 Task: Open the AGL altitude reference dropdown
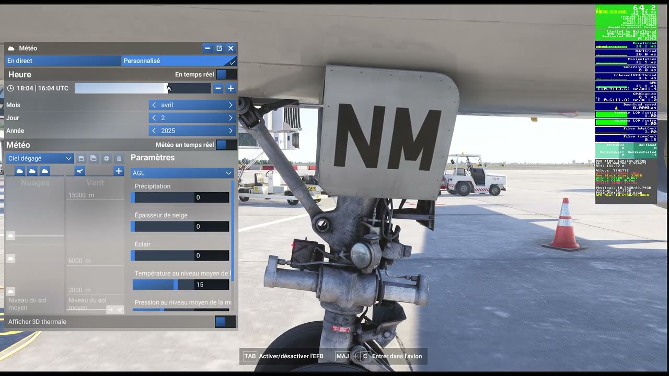pyautogui.click(x=182, y=173)
